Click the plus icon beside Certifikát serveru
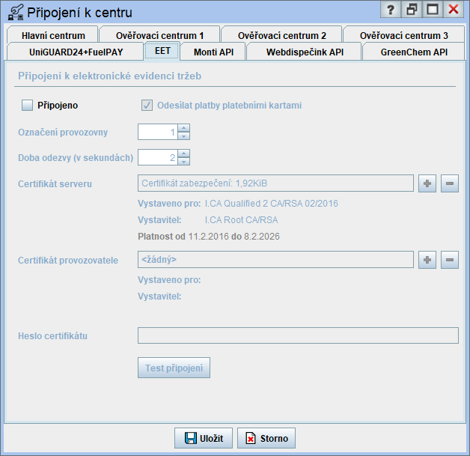This screenshot has width=470, height=456. click(427, 184)
